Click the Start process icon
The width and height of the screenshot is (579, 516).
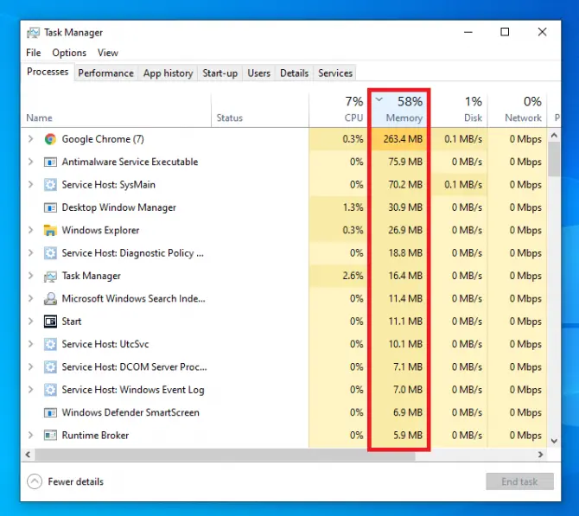pos(50,322)
